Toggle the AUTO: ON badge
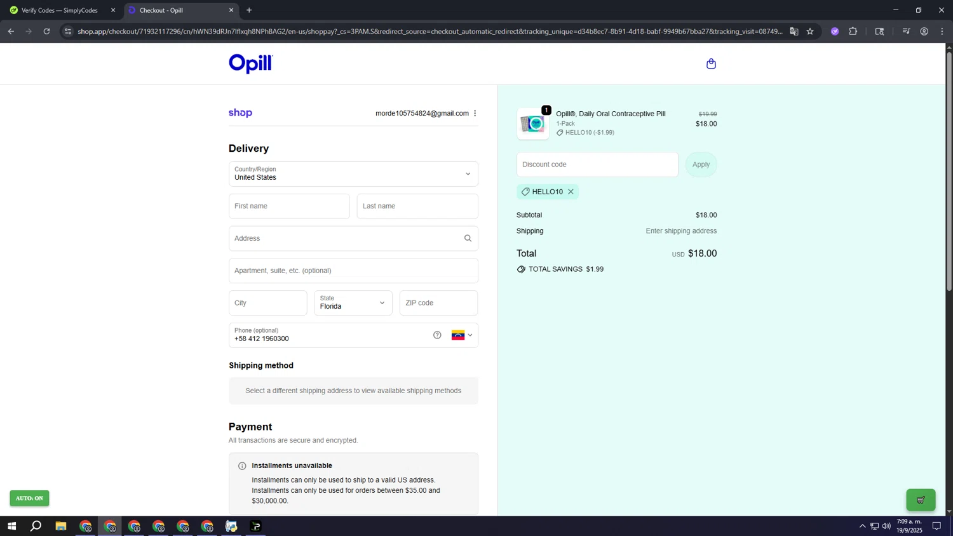The width and height of the screenshot is (953, 536). [x=29, y=498]
